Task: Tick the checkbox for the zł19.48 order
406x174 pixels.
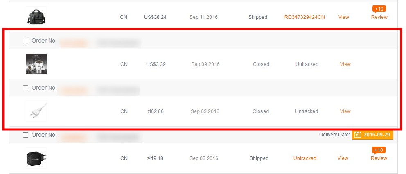Action: tap(25, 135)
